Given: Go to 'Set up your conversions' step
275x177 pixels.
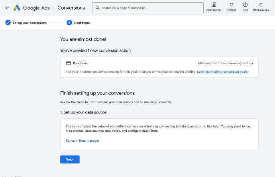Looking at the screenshot, I should [x=29, y=23].
